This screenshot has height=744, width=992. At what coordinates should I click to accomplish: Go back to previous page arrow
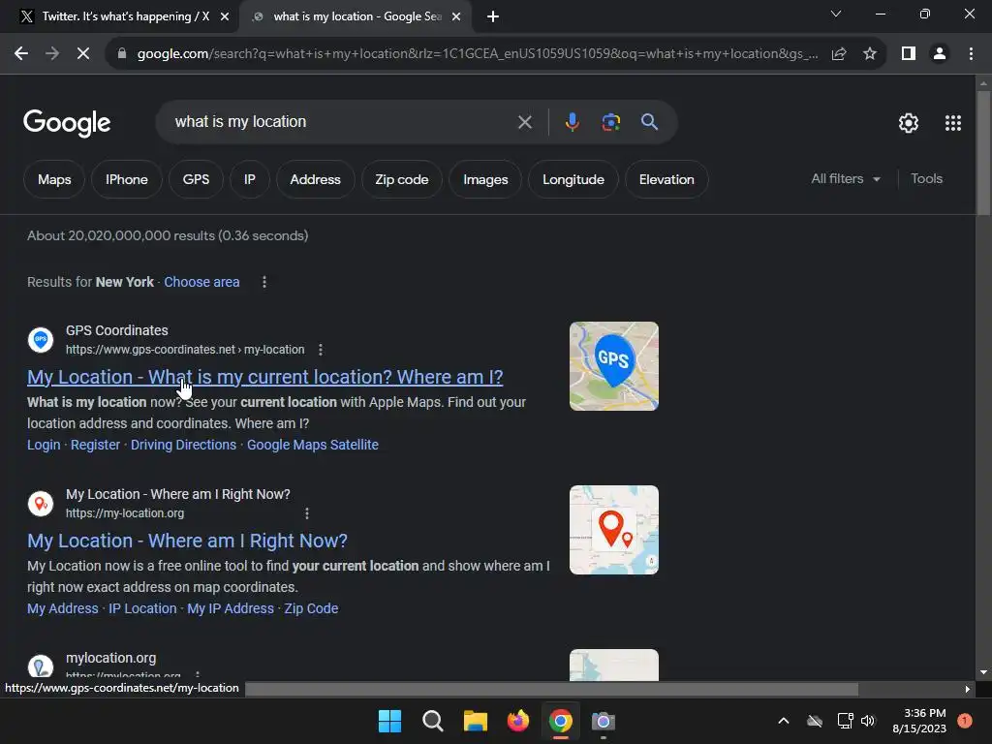click(21, 54)
